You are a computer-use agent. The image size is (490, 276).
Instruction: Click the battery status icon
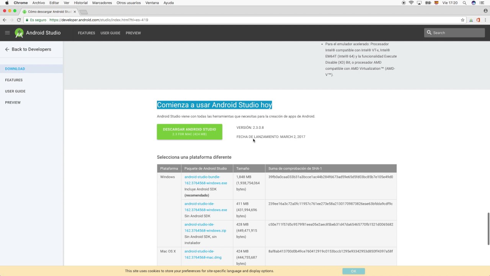coord(428,3)
